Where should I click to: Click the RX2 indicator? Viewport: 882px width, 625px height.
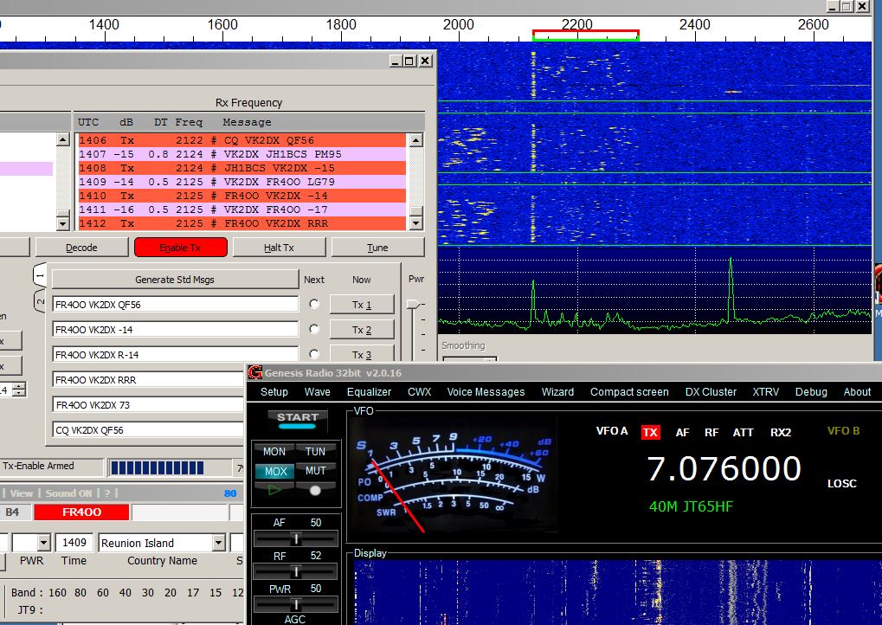tap(780, 432)
